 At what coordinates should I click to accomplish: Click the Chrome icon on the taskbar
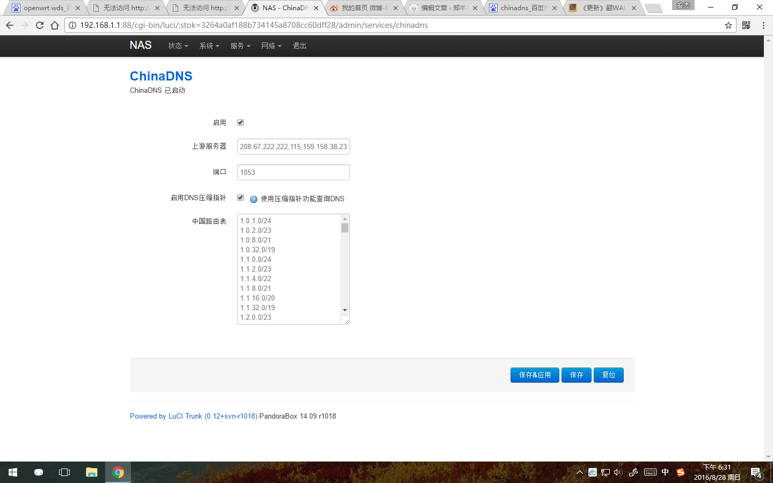pyautogui.click(x=118, y=472)
